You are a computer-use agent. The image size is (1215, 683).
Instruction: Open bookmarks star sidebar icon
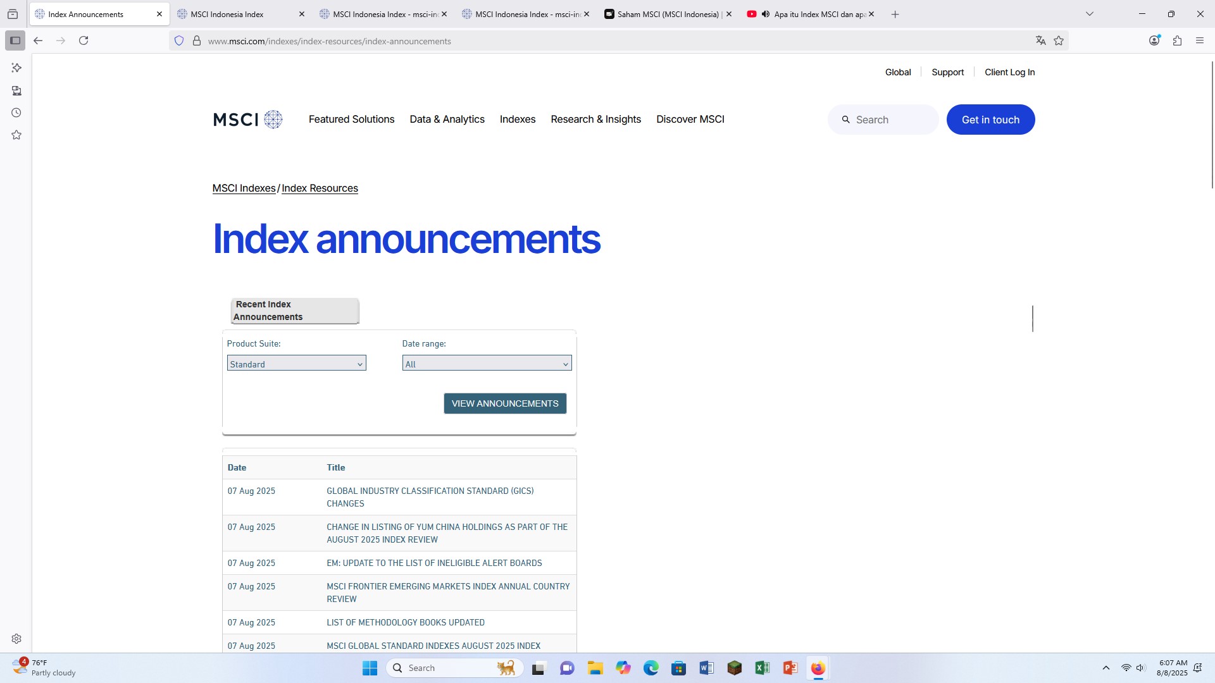point(16,135)
